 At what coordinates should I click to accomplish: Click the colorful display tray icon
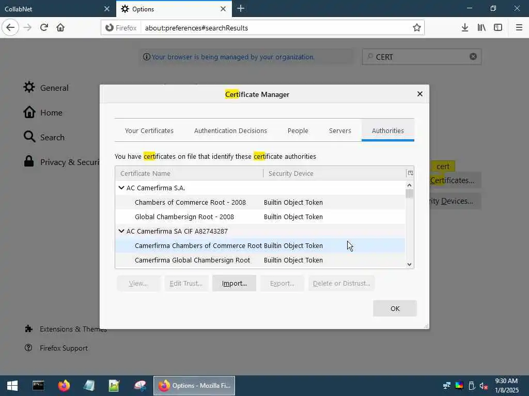(459, 386)
